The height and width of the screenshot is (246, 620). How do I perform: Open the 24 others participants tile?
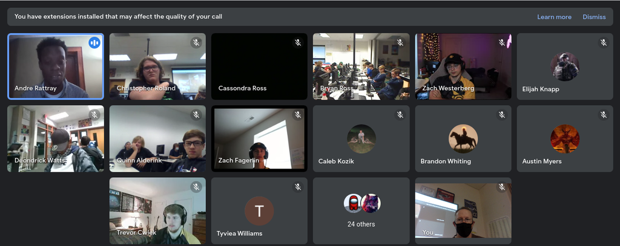(361, 211)
